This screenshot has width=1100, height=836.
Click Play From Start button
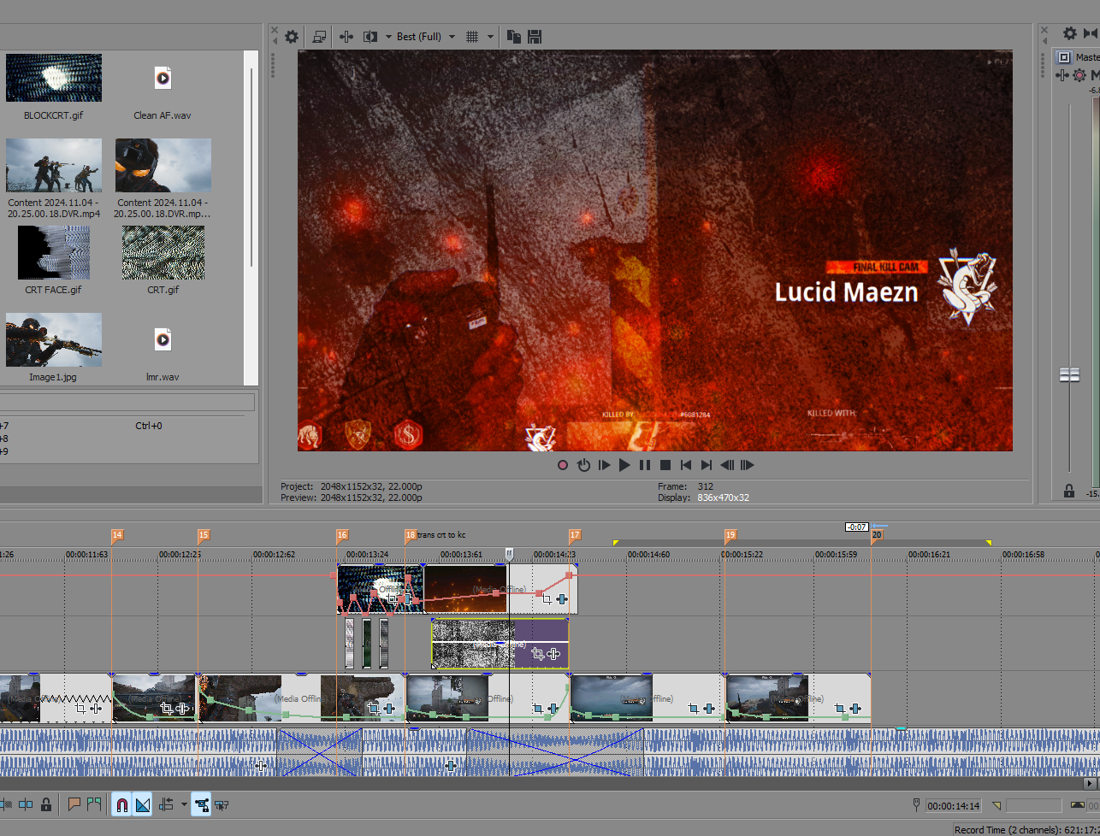click(604, 465)
